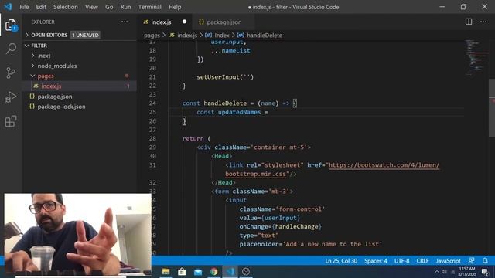The width and height of the screenshot is (495, 278).
Task: Click the volume icon in system tray
Action: tap(445, 272)
